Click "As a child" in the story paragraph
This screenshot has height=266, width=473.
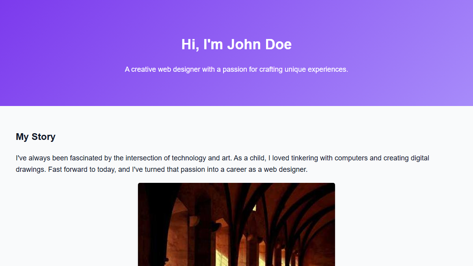tap(250, 158)
